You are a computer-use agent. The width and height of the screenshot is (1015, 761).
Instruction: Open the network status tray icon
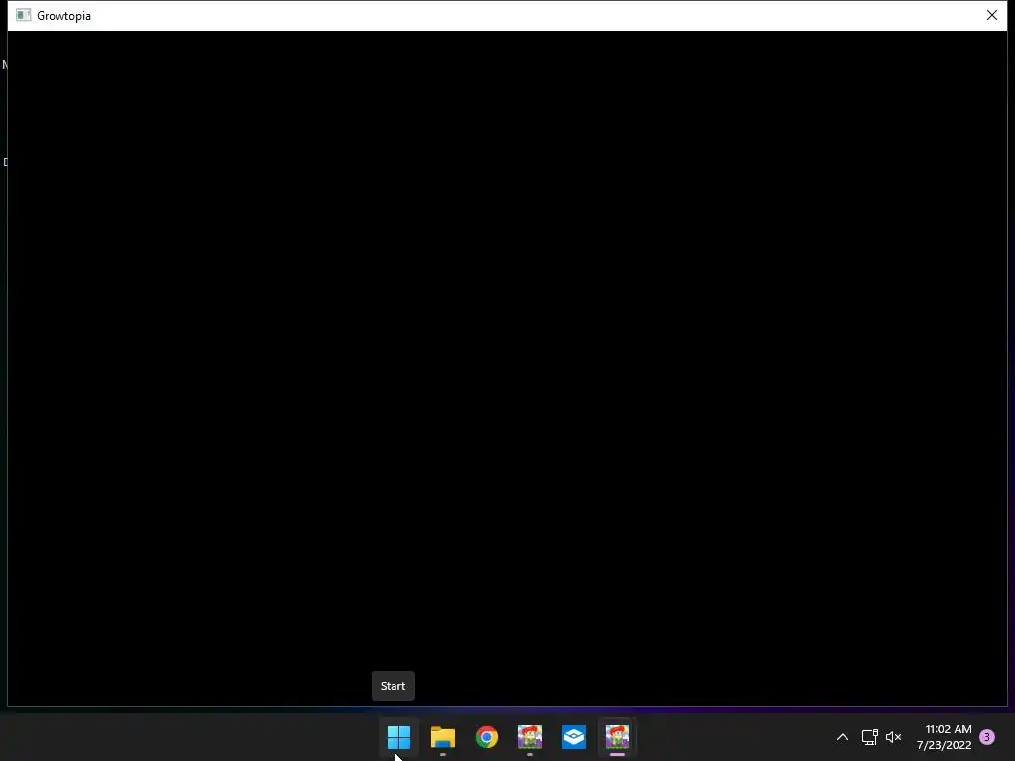(x=869, y=737)
